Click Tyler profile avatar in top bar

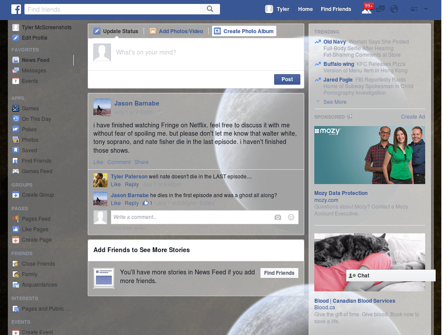point(269,9)
